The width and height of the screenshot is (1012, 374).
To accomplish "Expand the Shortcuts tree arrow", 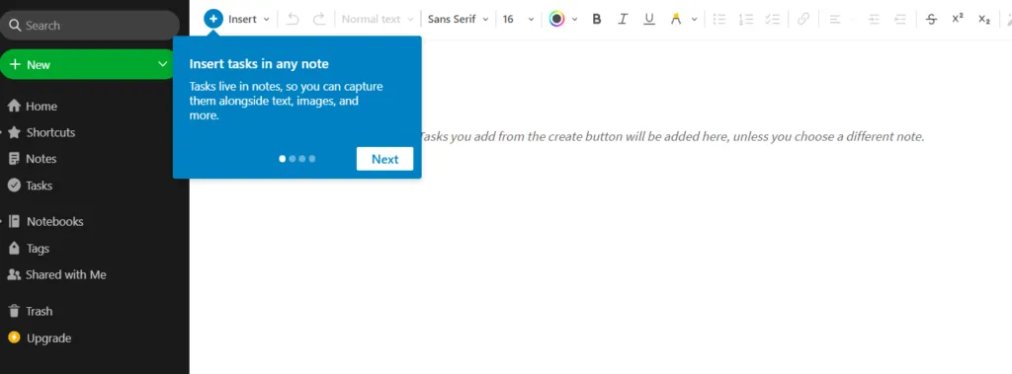I will [2, 133].
